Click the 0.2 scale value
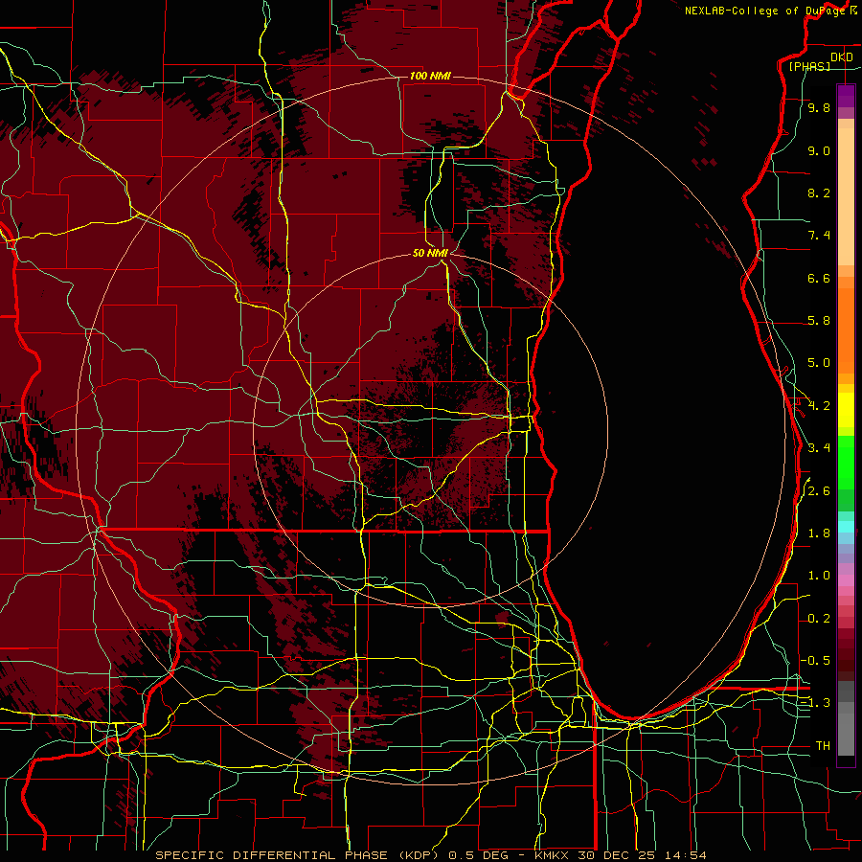 (x=819, y=619)
